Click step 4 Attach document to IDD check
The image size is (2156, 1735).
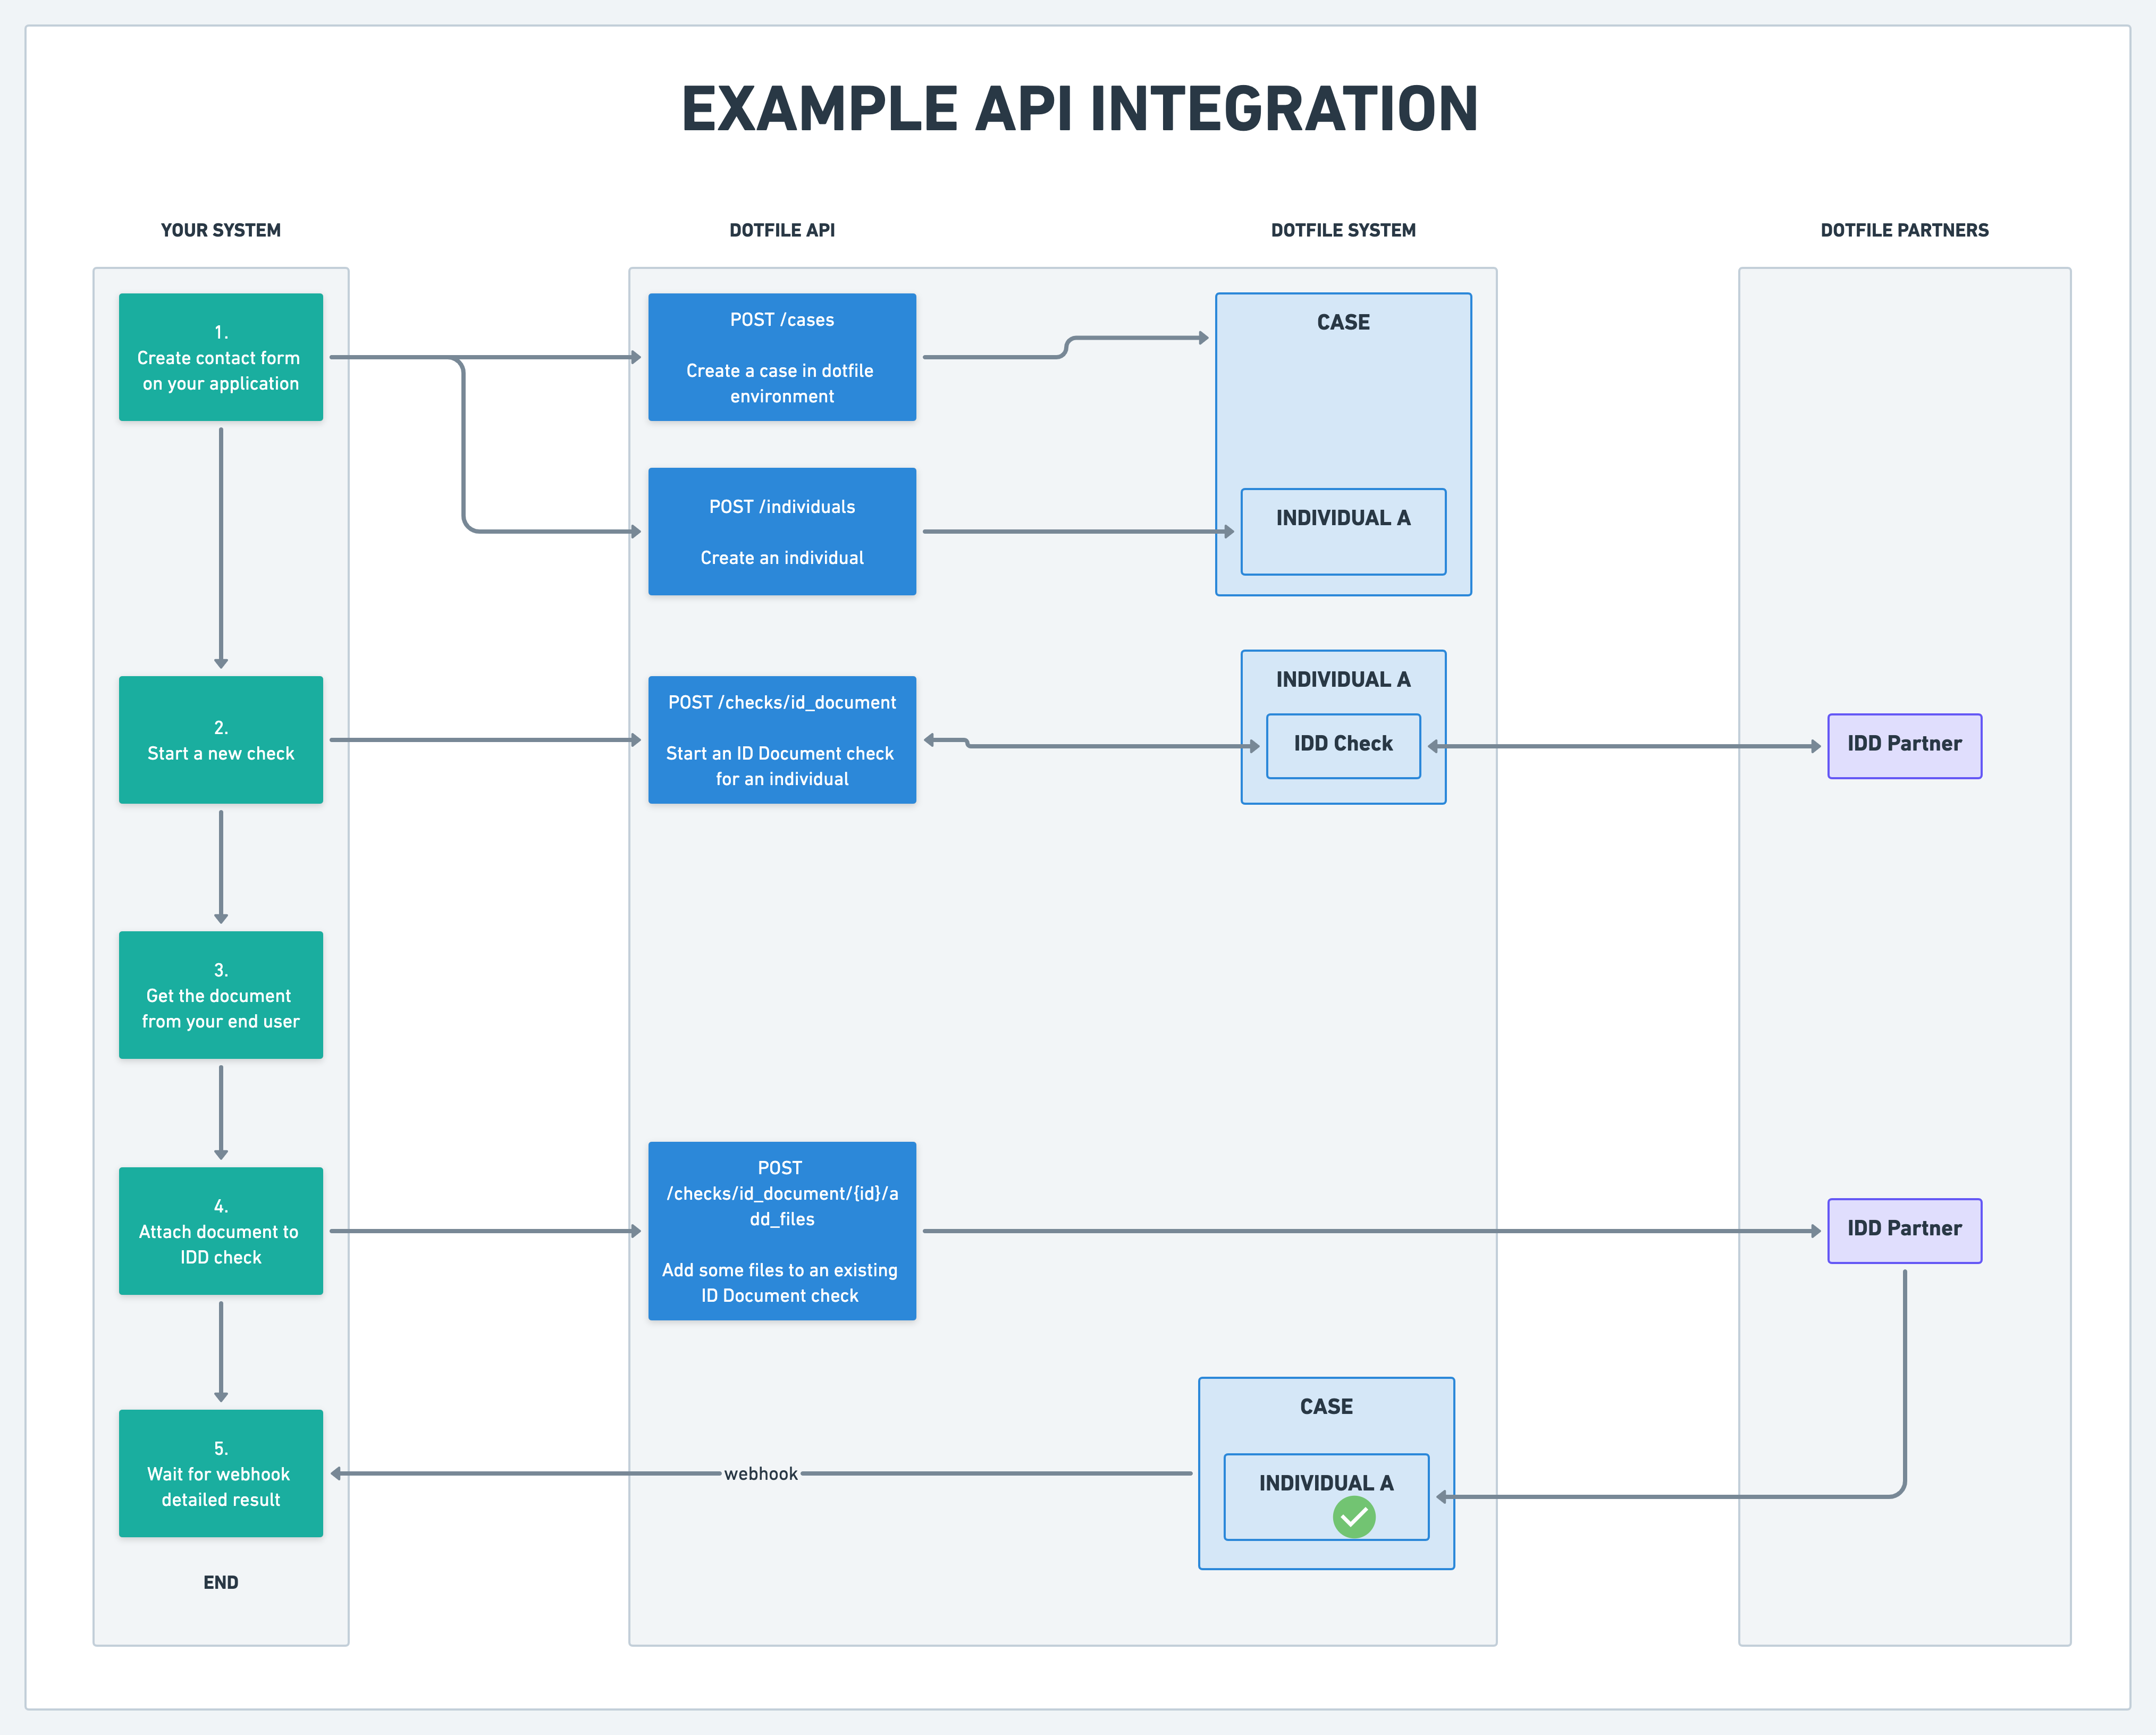tap(220, 1230)
